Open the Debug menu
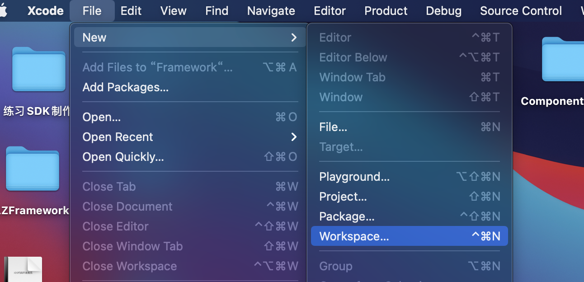This screenshot has height=282, width=584. coord(444,10)
